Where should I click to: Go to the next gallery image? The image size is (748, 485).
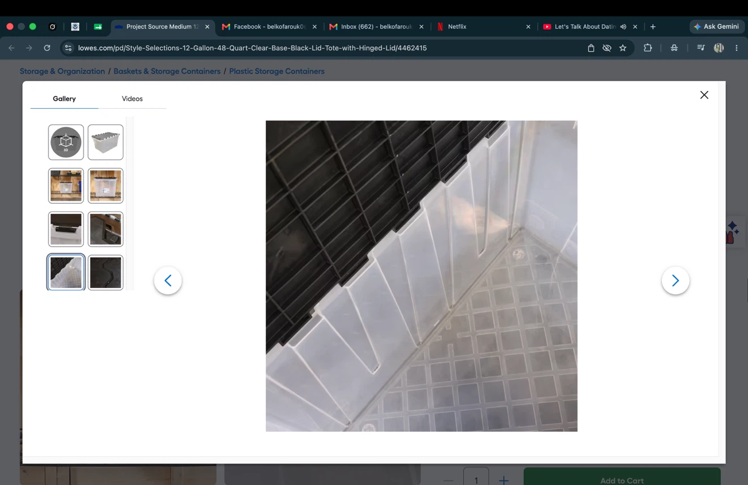tap(675, 280)
